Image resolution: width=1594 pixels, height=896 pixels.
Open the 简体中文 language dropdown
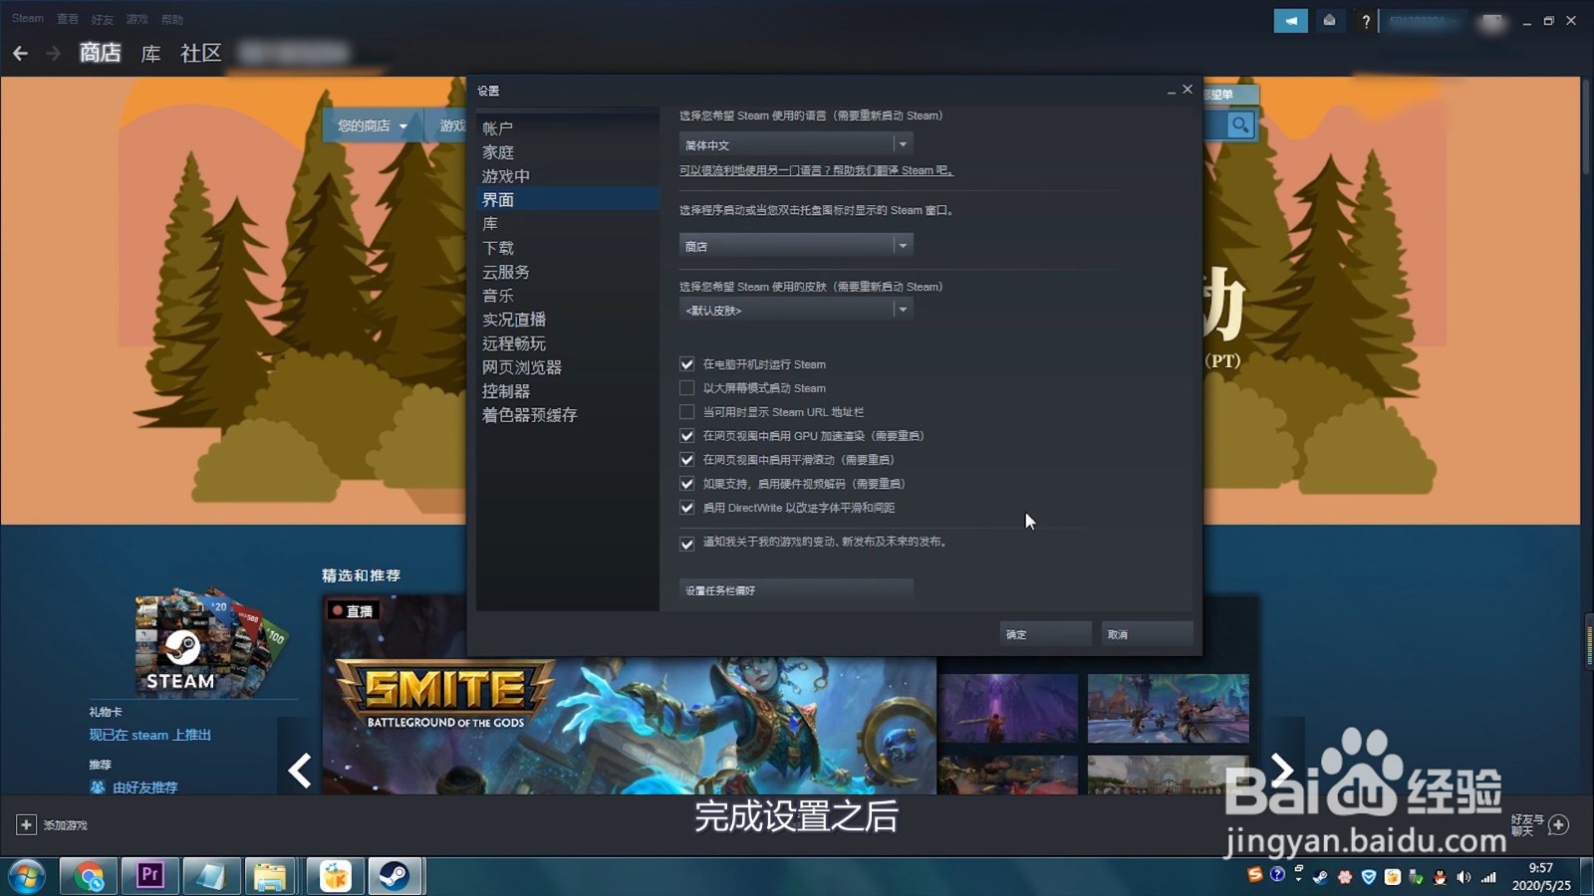click(x=795, y=144)
